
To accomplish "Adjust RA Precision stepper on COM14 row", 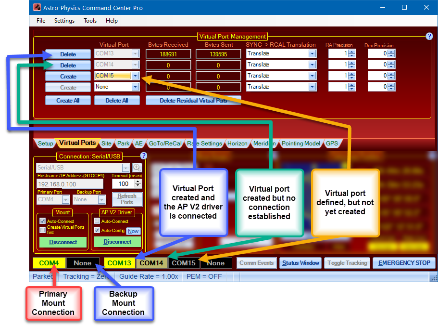I will click(352, 65).
